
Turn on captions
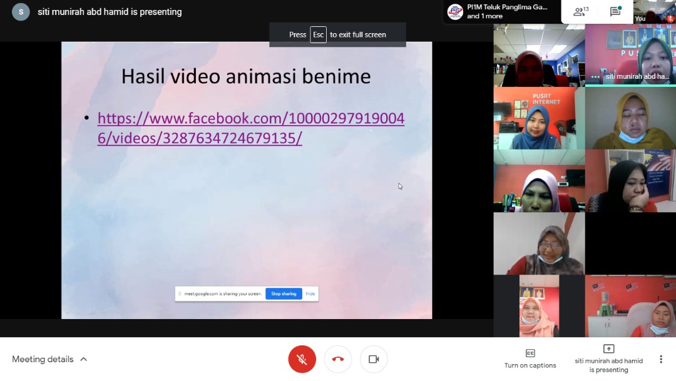(x=530, y=359)
